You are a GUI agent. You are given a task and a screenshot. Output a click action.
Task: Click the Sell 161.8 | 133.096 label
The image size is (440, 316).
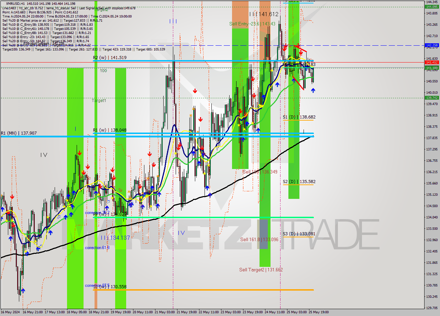259,239
